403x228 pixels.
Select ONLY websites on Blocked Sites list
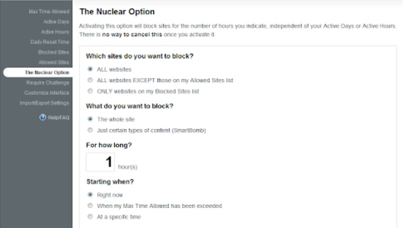[90, 91]
